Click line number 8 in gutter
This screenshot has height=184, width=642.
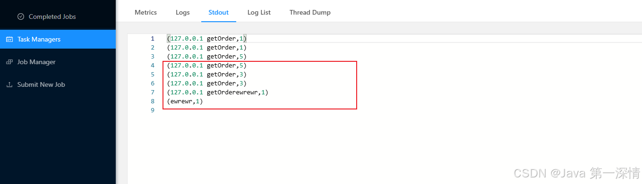153,101
